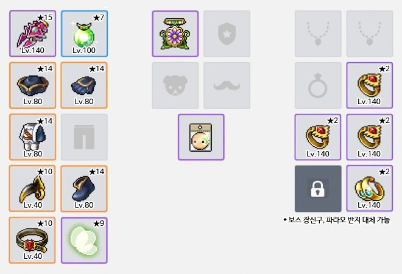
Task: Click the boss accessory replacement note text
Action: tap(337, 220)
